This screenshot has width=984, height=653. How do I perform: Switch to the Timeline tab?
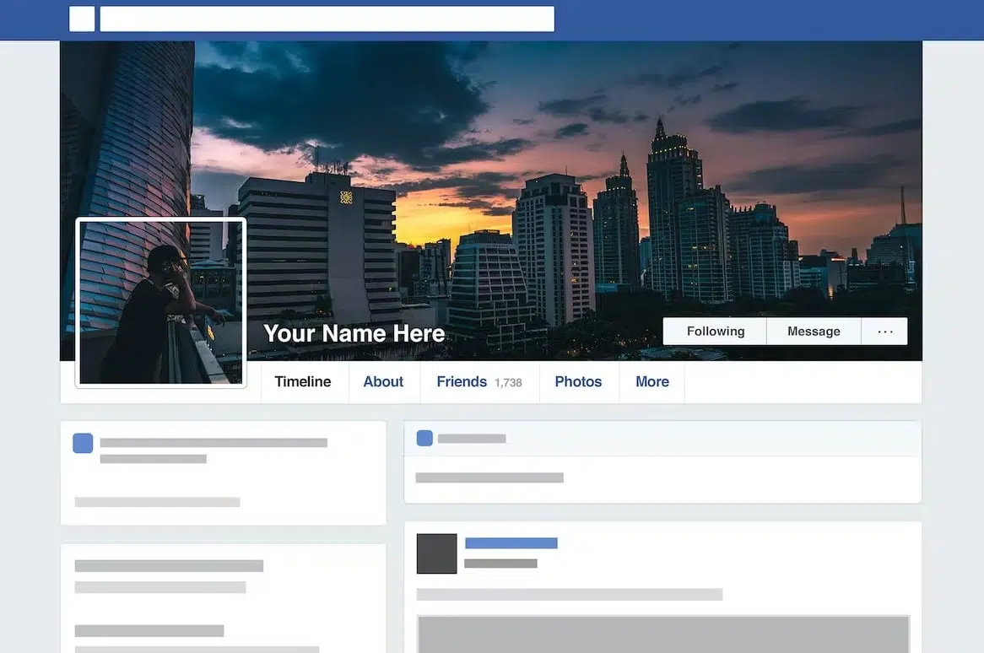(x=302, y=382)
